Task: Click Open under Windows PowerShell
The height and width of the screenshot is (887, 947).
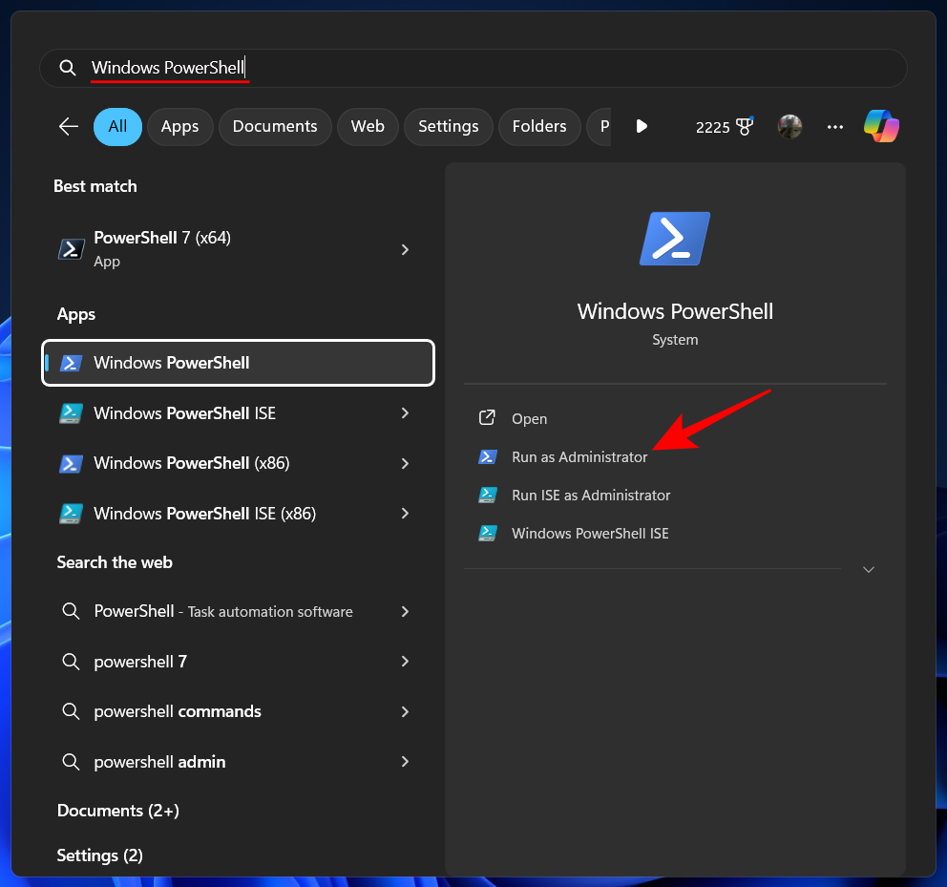Action: [529, 418]
